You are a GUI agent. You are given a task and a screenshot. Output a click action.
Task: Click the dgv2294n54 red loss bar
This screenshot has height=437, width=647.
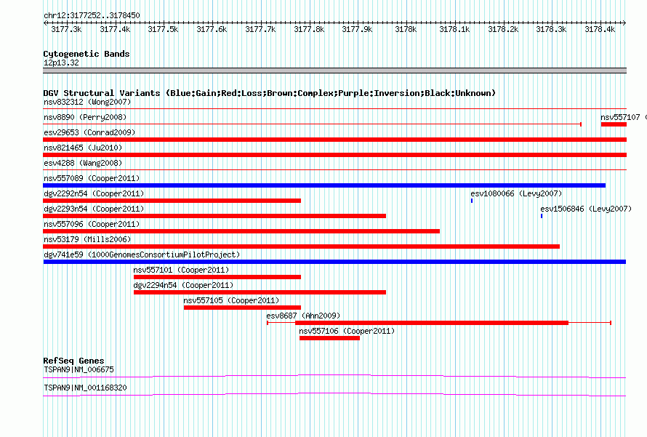(x=260, y=292)
